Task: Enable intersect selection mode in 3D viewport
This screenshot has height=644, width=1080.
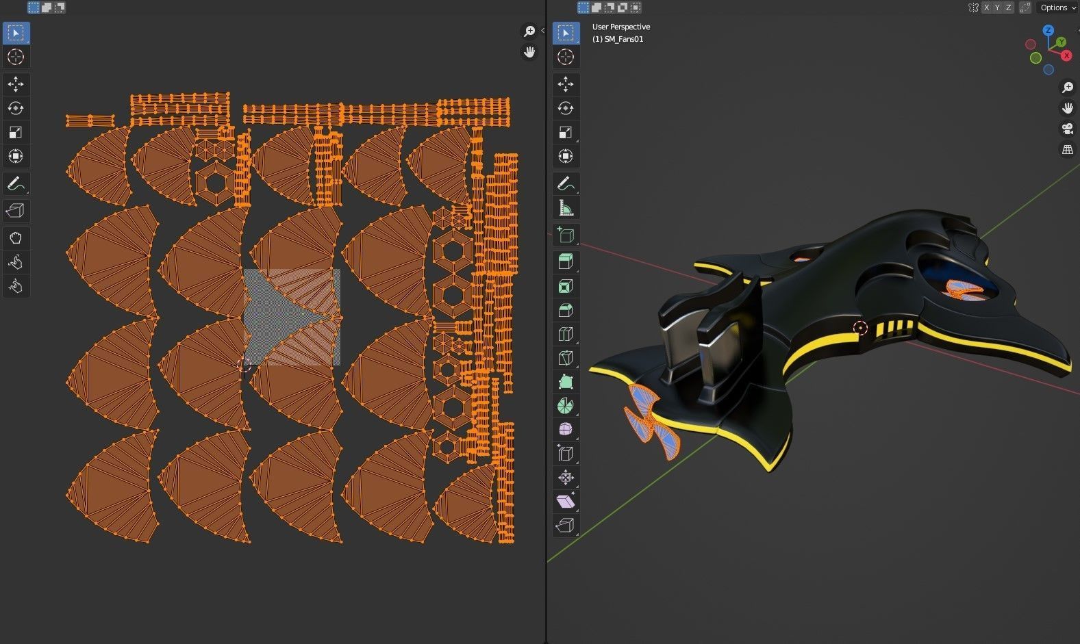Action: tap(636, 8)
